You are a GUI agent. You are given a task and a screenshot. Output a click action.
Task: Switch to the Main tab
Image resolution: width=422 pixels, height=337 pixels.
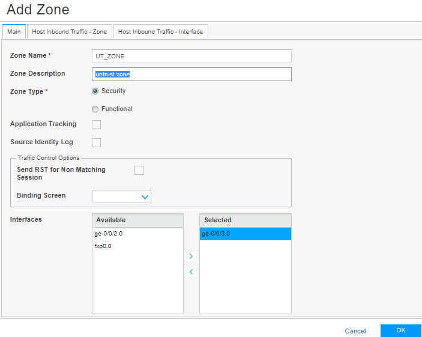pyautogui.click(x=14, y=32)
